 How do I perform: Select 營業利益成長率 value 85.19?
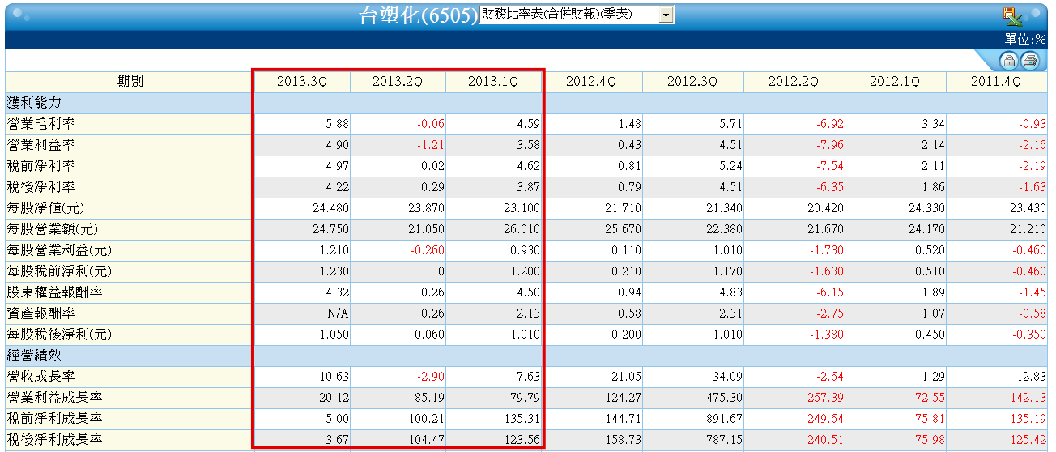430,398
